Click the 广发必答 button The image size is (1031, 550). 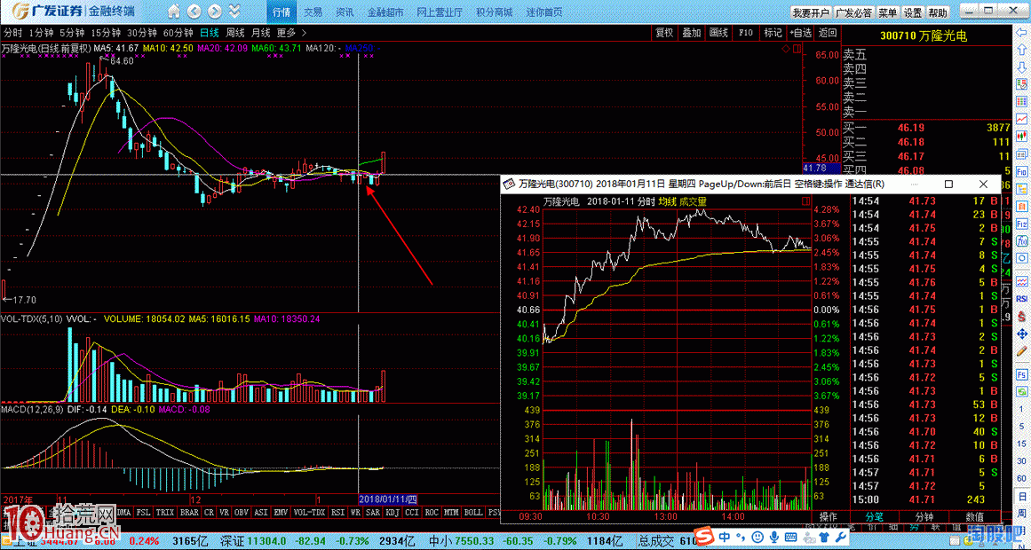853,12
